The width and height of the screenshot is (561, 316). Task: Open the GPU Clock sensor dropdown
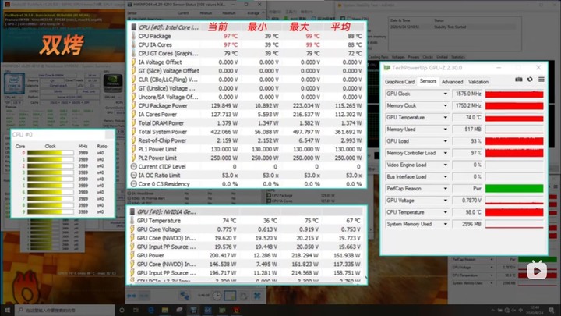coord(445,94)
